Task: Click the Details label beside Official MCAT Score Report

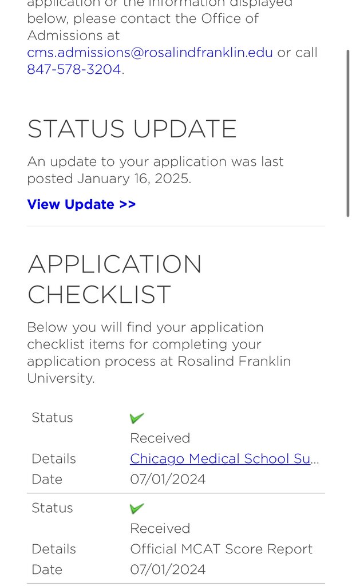Action: [54, 549]
